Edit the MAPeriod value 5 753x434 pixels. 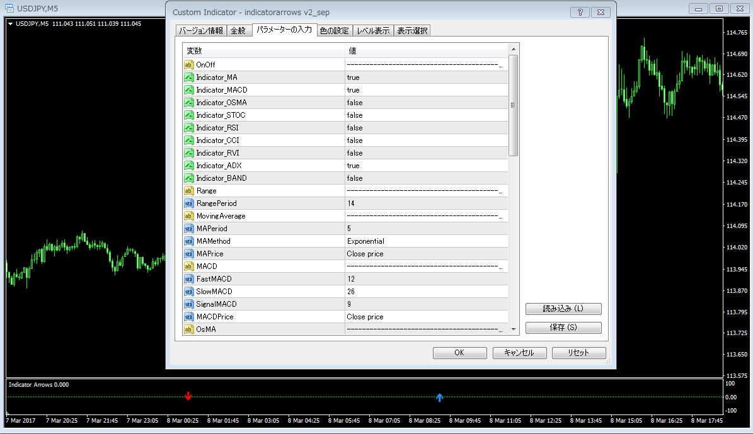tap(427, 229)
